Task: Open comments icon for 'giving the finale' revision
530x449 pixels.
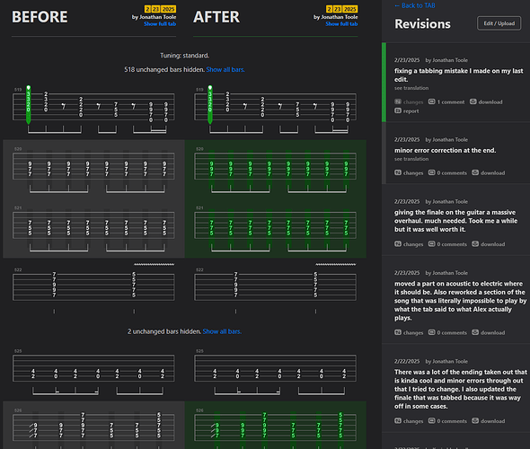Action: 432,244
